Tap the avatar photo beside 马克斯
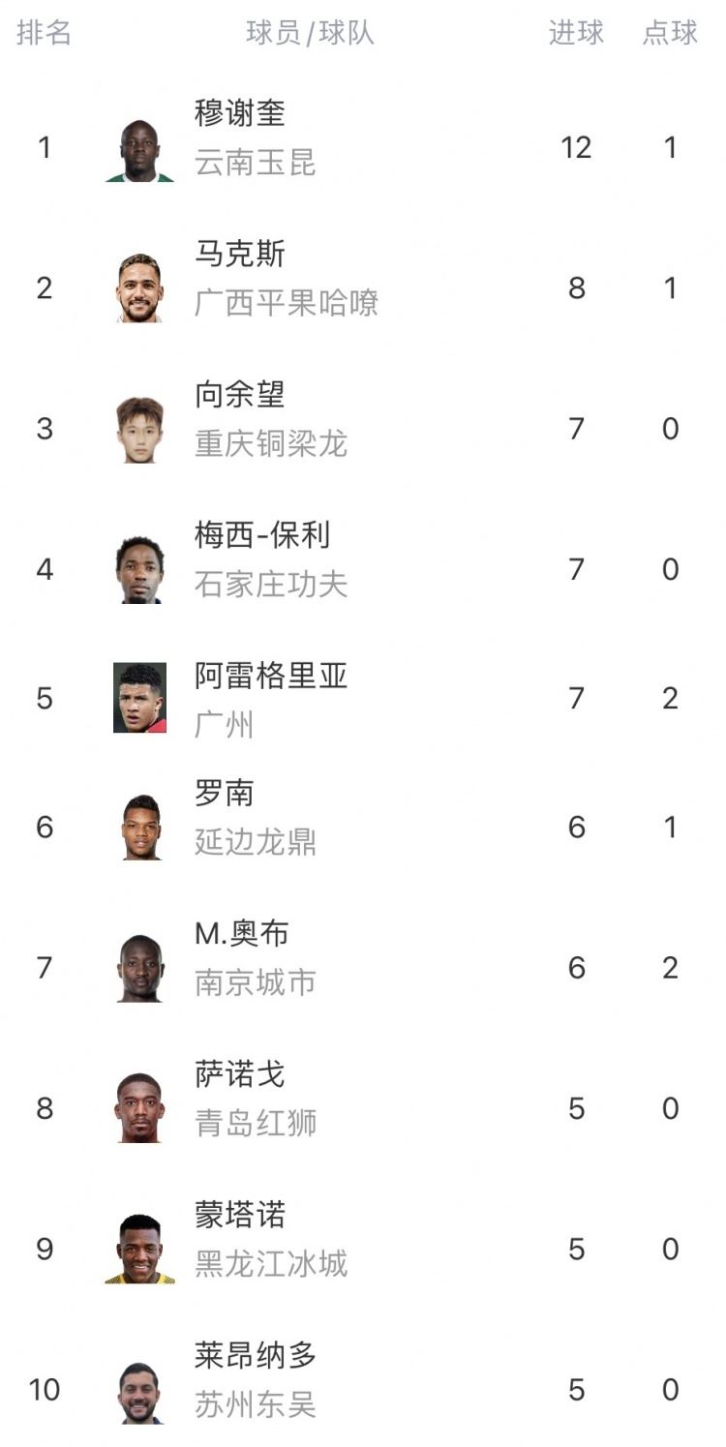The height and width of the screenshot is (1447, 726). pos(139,288)
